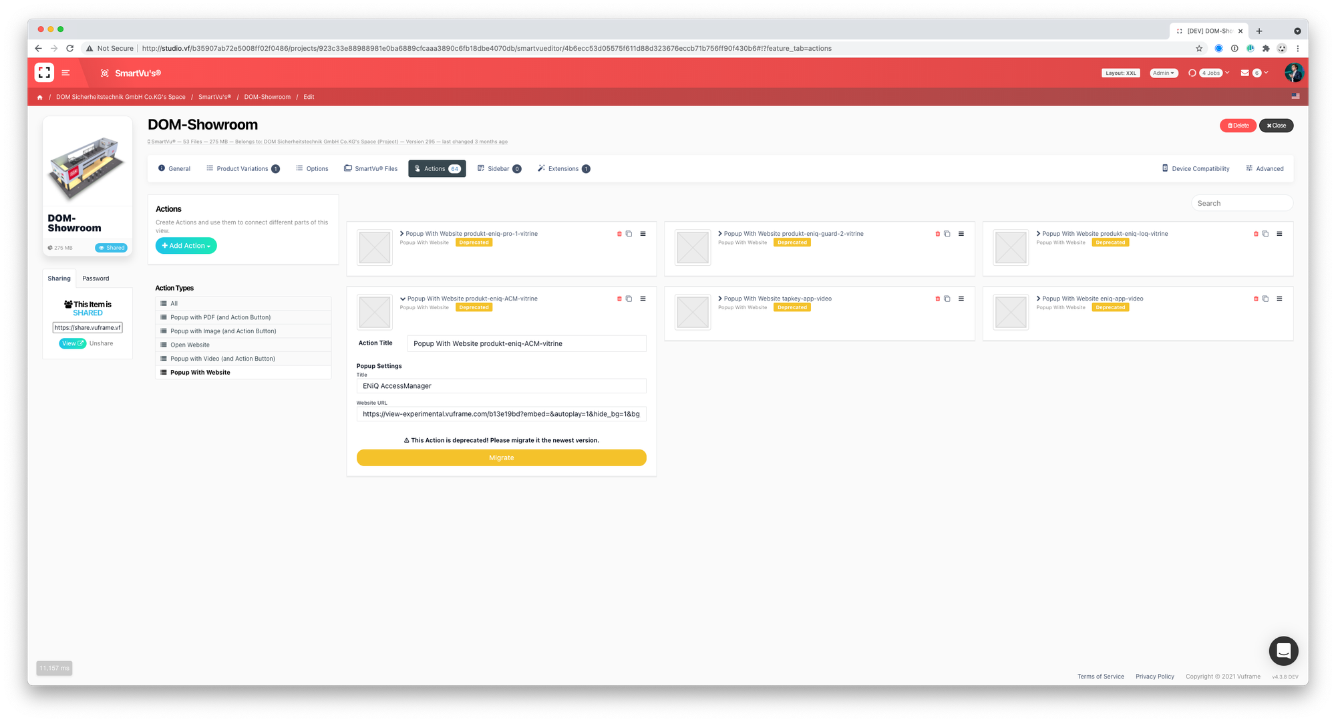Open the Privacy Policy link
The width and height of the screenshot is (1336, 722).
click(x=1154, y=677)
